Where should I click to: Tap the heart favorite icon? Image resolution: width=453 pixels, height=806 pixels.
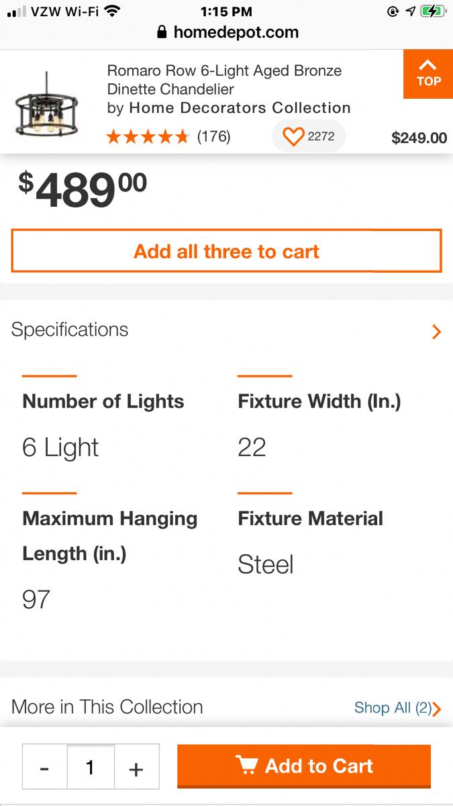pyautogui.click(x=293, y=137)
